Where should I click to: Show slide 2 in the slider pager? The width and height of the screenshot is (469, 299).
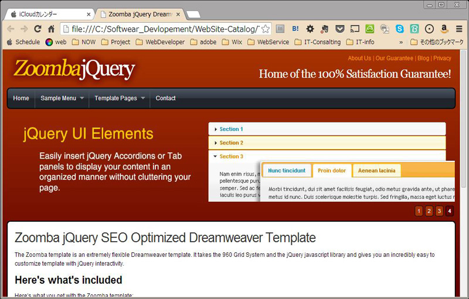point(429,211)
